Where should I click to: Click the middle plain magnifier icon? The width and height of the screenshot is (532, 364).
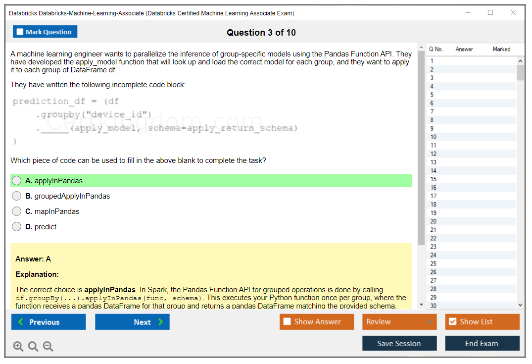33,346
